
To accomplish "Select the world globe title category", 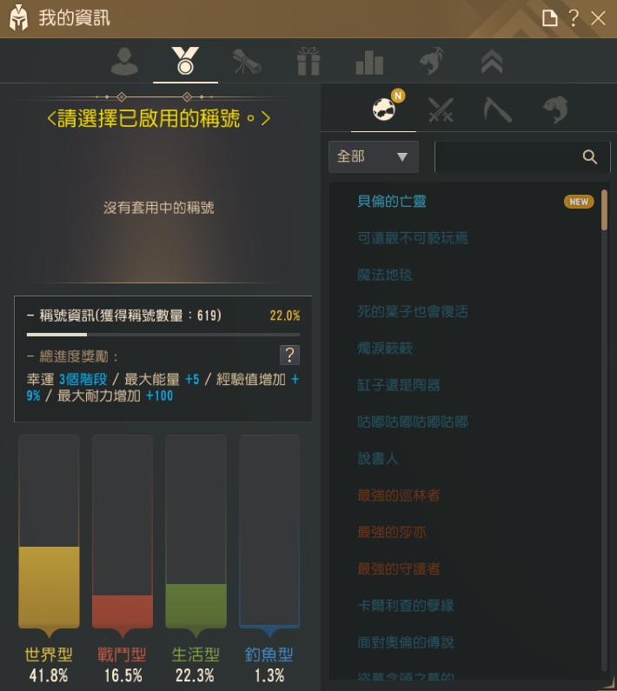I will coord(384,110).
